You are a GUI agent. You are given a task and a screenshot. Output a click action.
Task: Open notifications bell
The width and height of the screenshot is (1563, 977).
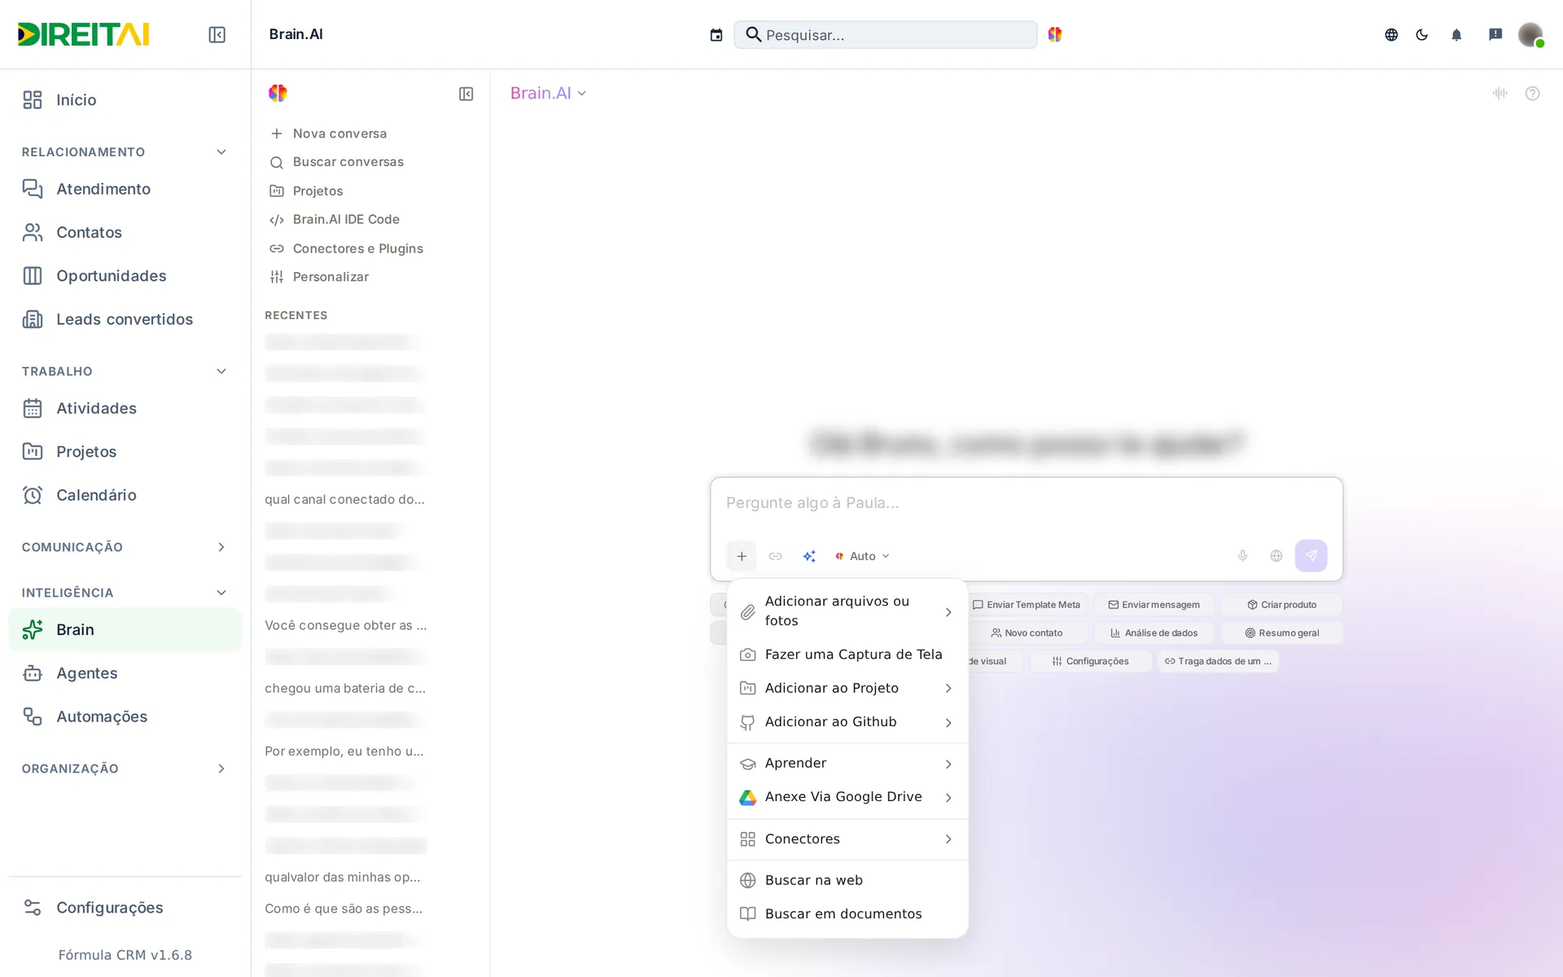1456,34
